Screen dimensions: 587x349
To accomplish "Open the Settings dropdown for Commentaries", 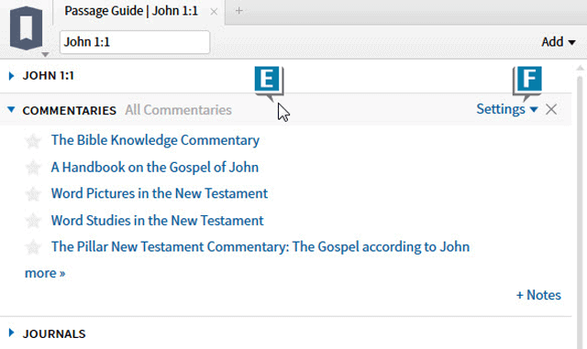I will pyautogui.click(x=507, y=109).
